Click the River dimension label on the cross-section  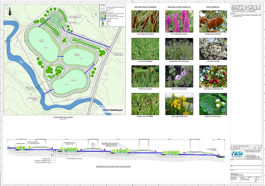point(219,139)
